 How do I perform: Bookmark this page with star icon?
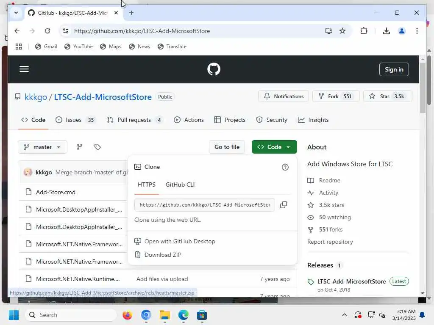(342, 31)
